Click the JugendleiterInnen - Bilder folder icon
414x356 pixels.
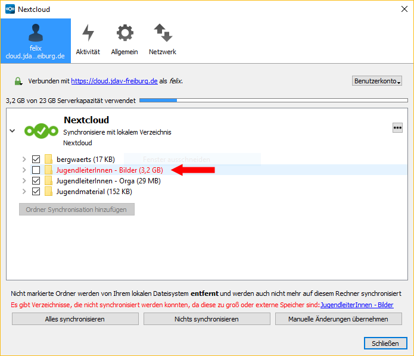point(48,170)
